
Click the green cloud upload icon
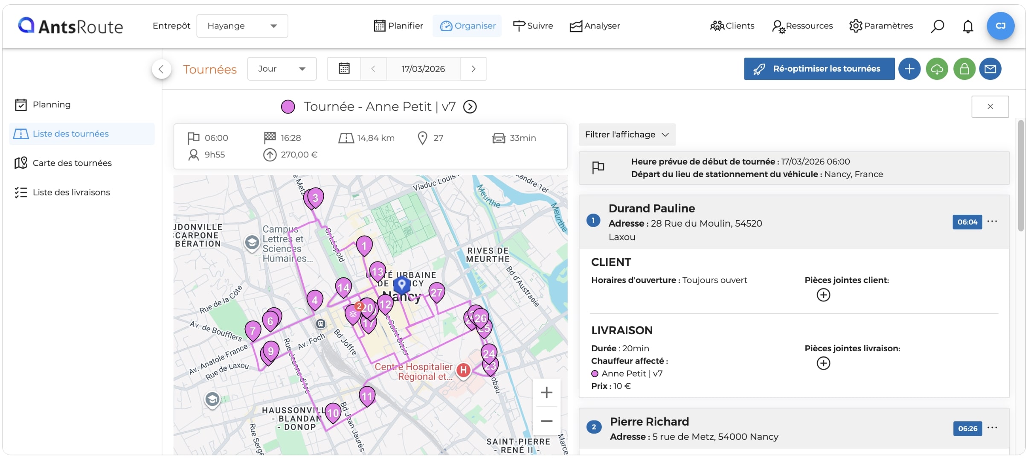(x=937, y=69)
